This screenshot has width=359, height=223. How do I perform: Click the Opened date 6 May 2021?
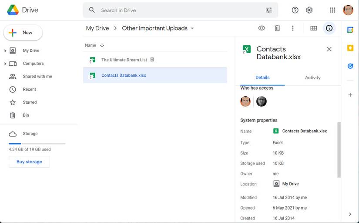point(290,208)
